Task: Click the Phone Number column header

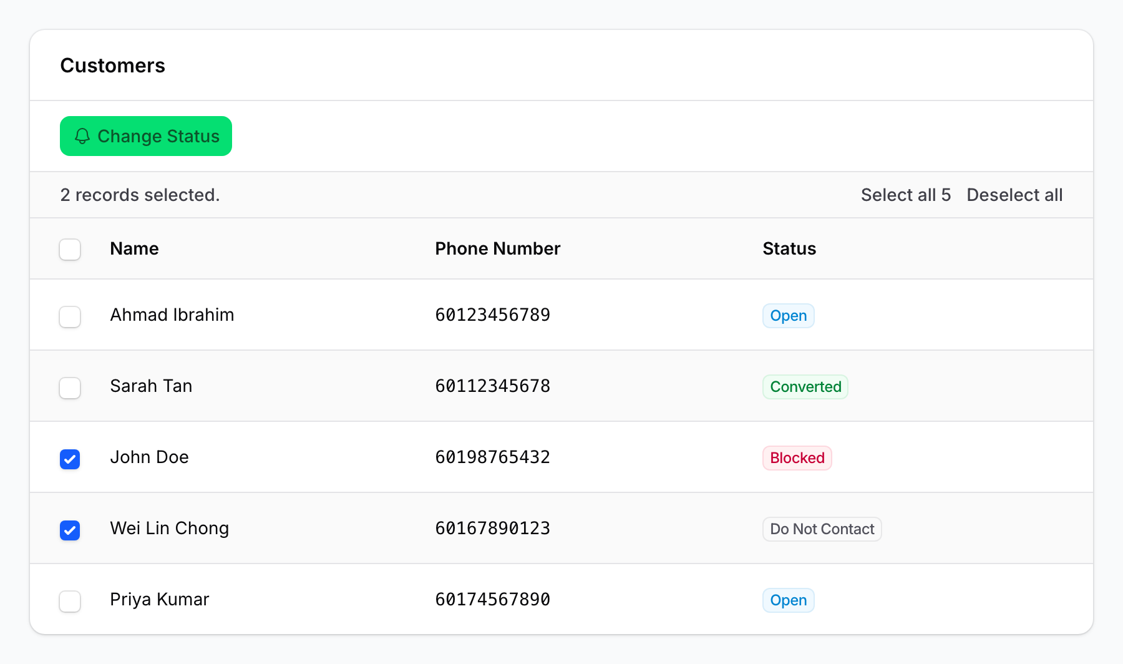Action: [497, 248]
